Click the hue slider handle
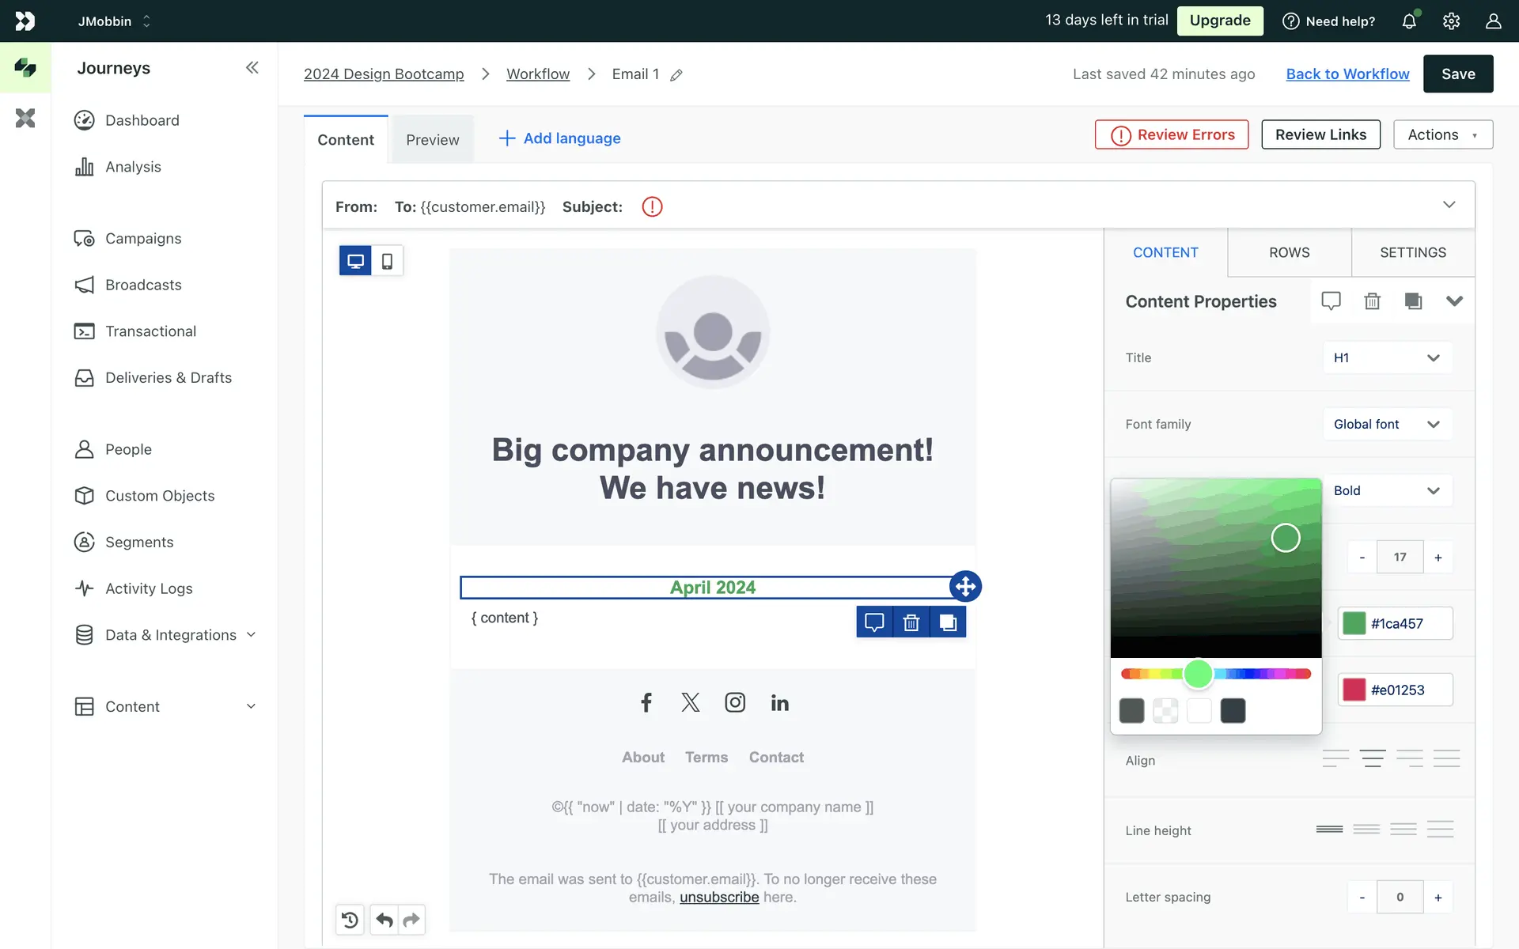The height and width of the screenshot is (949, 1519). (x=1198, y=674)
